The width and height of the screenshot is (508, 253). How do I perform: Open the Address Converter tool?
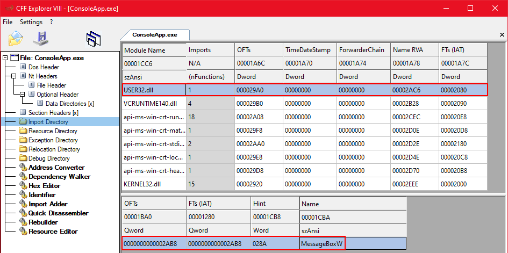[56, 167]
